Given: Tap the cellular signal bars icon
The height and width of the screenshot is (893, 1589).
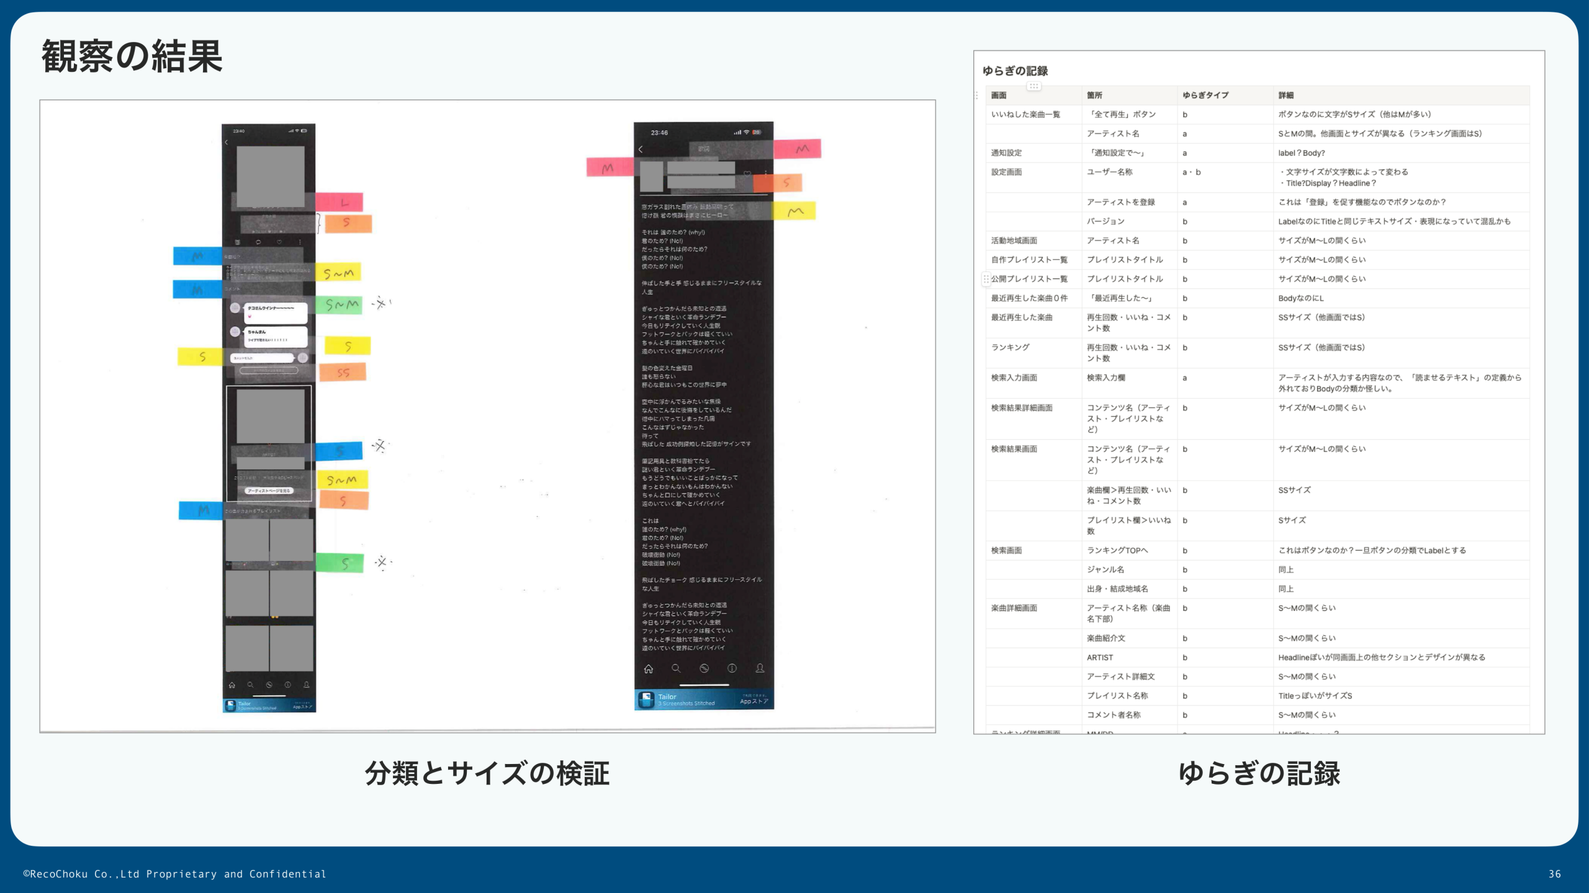Looking at the screenshot, I should pos(739,133).
